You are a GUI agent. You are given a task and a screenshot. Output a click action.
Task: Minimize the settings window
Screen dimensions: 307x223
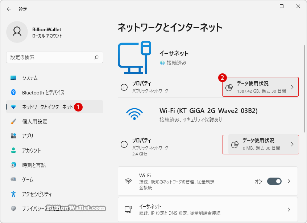pyautogui.click(x=265, y=6)
